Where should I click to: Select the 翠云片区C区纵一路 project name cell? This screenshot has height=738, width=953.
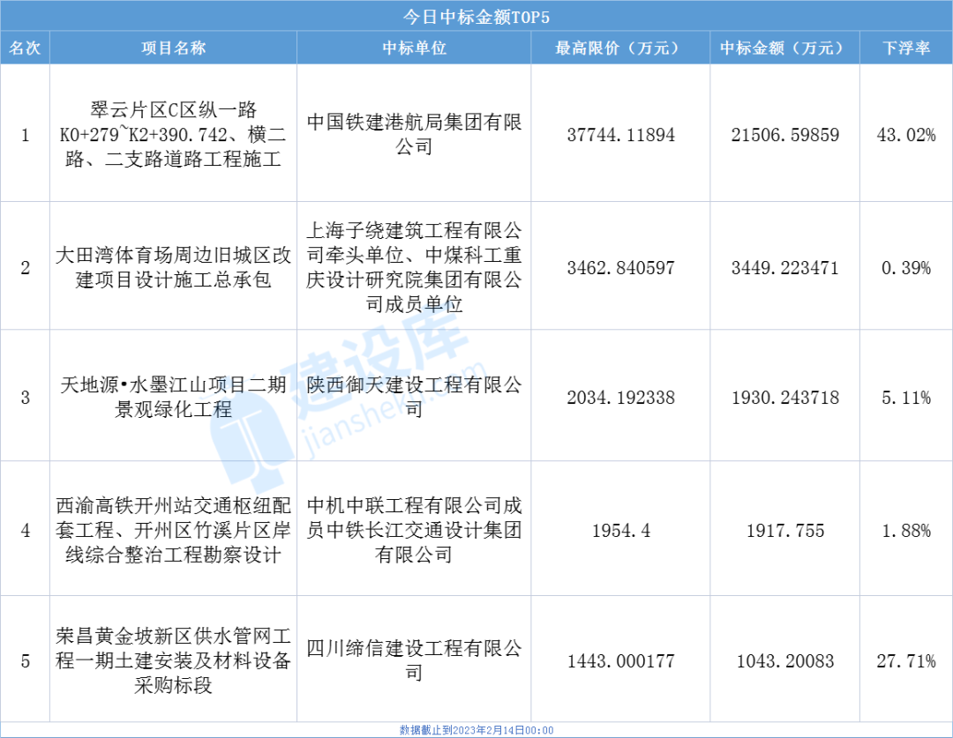(x=173, y=135)
